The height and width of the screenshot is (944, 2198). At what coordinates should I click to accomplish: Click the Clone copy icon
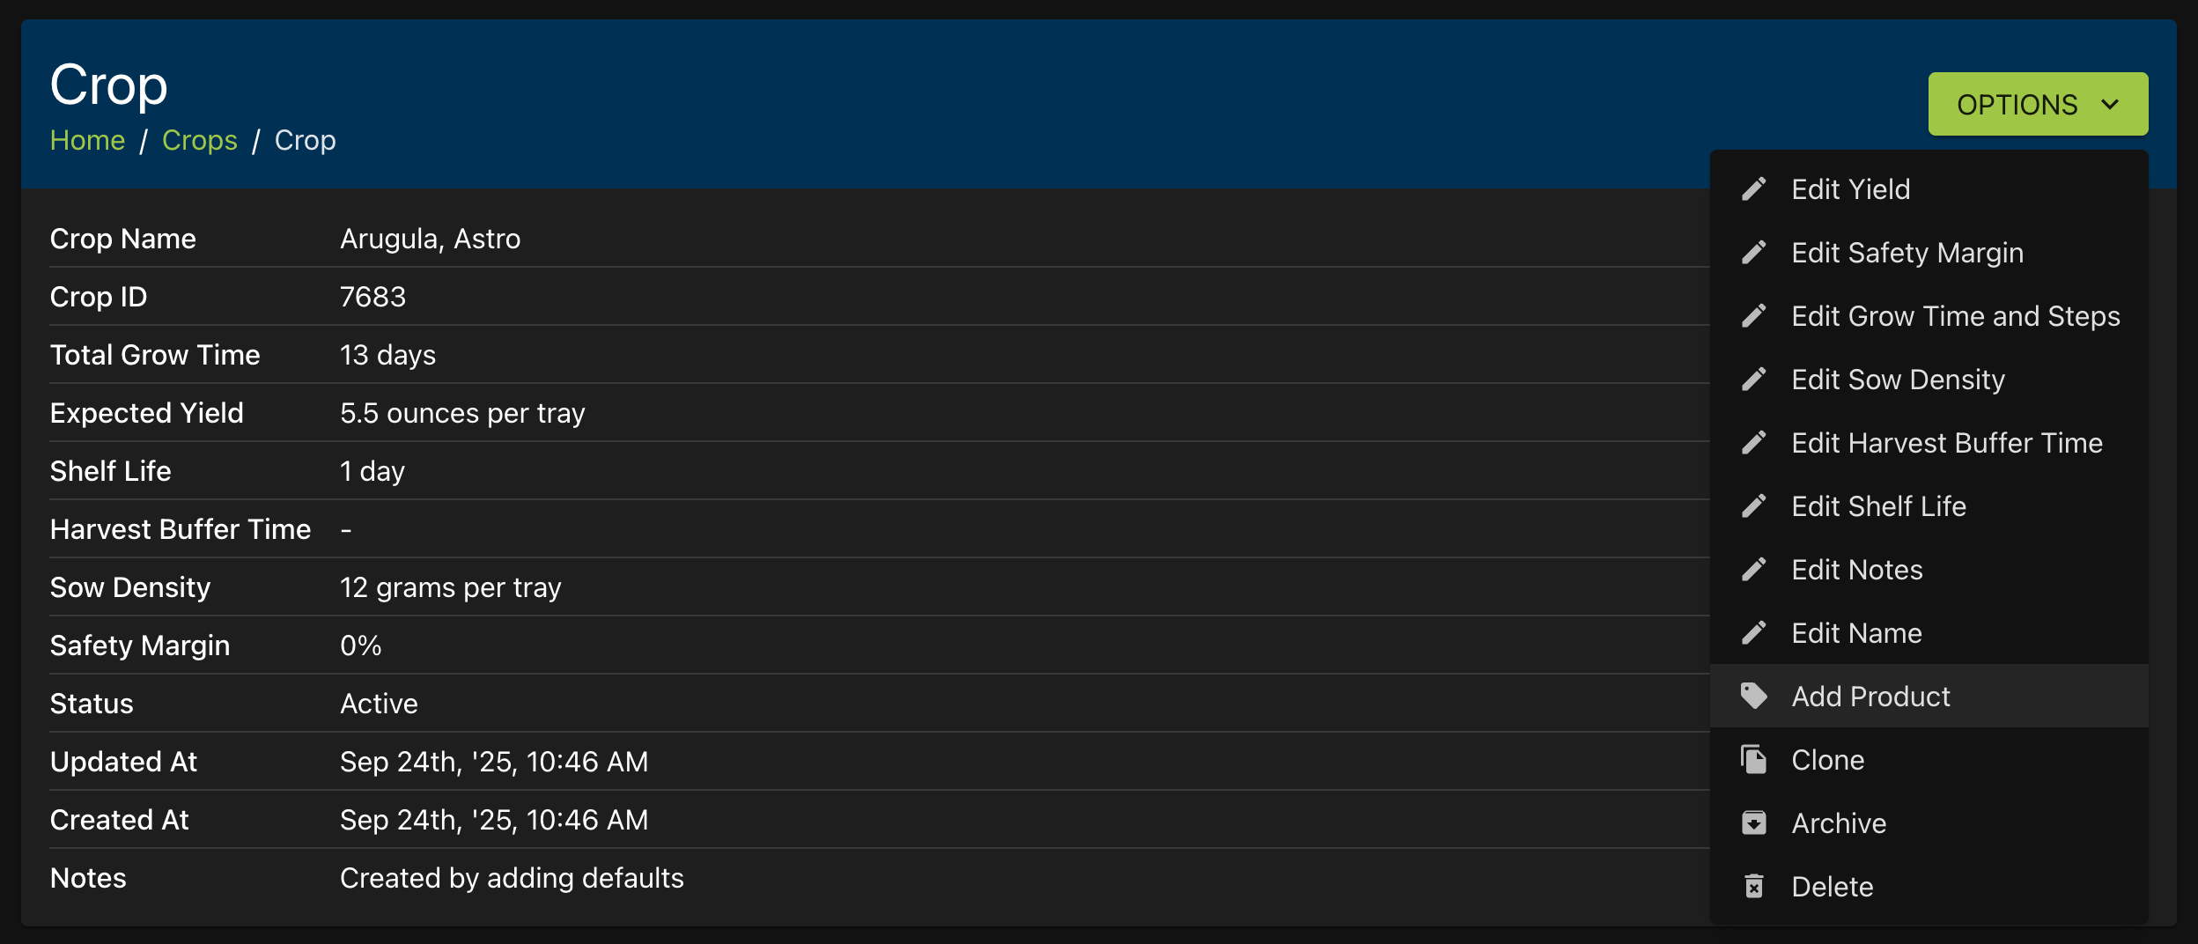pos(1753,760)
